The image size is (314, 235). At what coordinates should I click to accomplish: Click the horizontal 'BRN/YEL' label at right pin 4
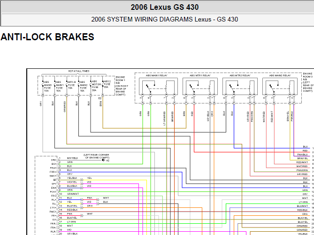click(x=302, y=158)
